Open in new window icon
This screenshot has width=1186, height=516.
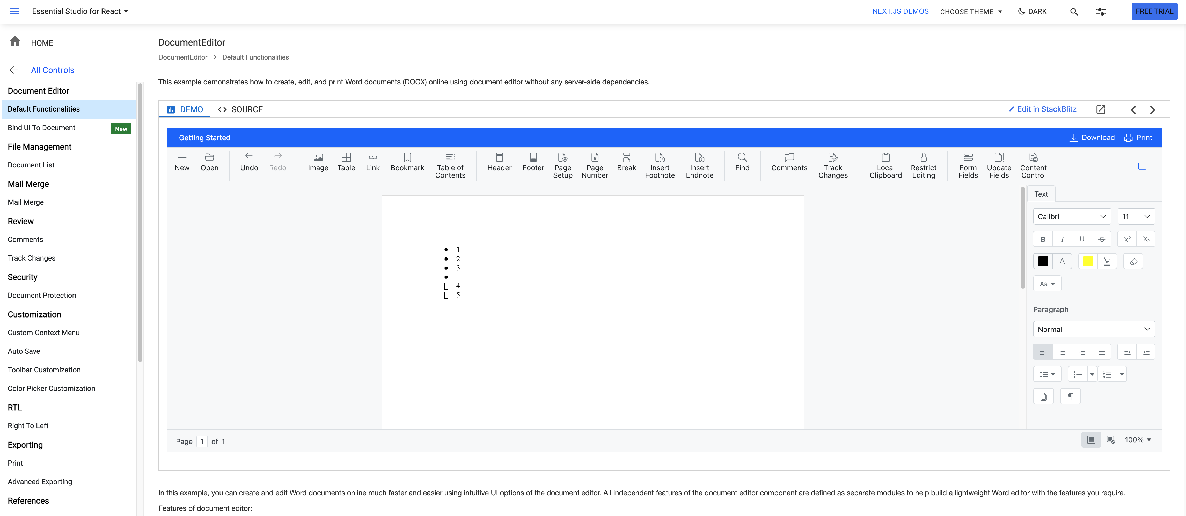click(x=1100, y=109)
